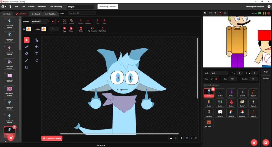272x147 pixels.
Task: Click the Paste icon
Action: [x=71, y=29]
